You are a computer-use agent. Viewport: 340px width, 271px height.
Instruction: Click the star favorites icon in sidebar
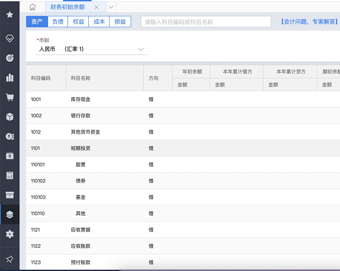click(9, 14)
